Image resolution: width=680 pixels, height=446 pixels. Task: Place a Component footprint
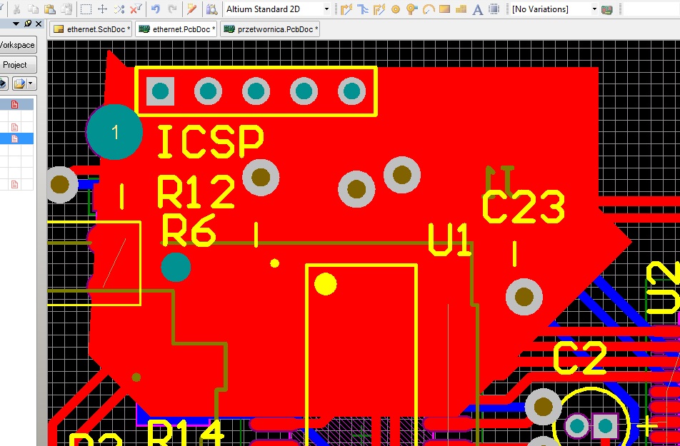click(494, 9)
